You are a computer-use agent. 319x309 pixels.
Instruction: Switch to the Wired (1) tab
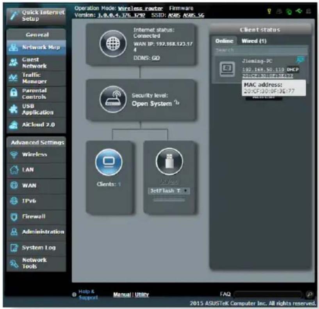tap(254, 41)
